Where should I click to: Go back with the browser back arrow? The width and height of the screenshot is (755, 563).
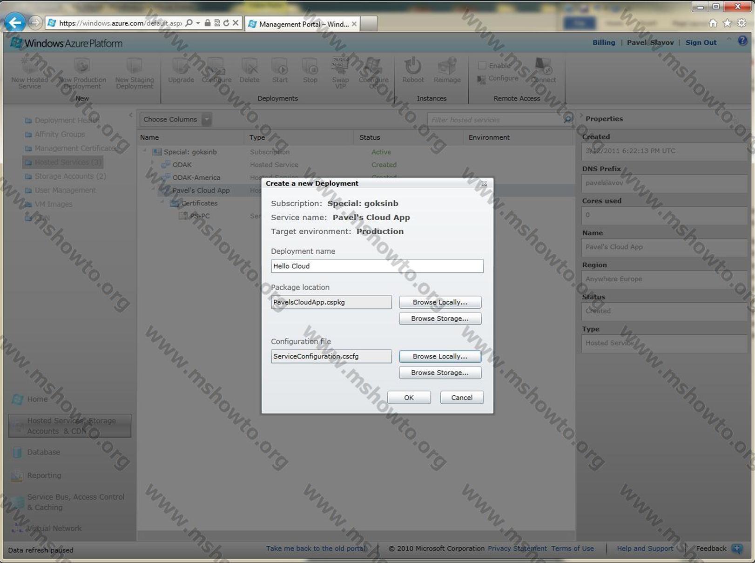point(15,22)
